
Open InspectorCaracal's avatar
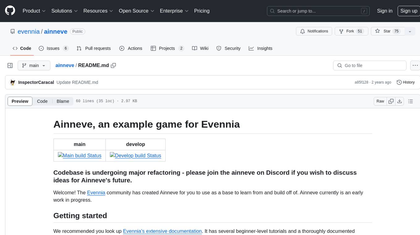pyautogui.click(x=13, y=82)
